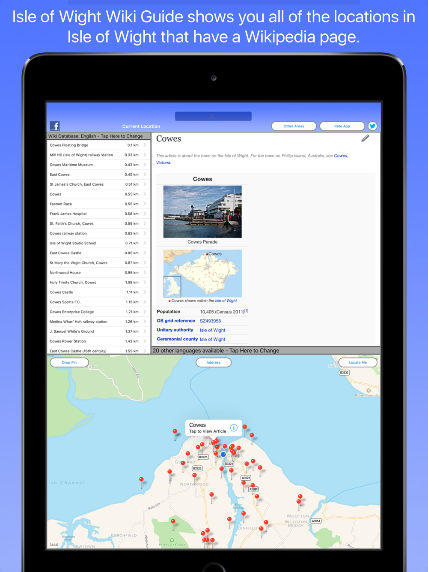The image size is (428, 572).
Task: Open chevron for Fastnet Race row
Action: tap(145, 204)
